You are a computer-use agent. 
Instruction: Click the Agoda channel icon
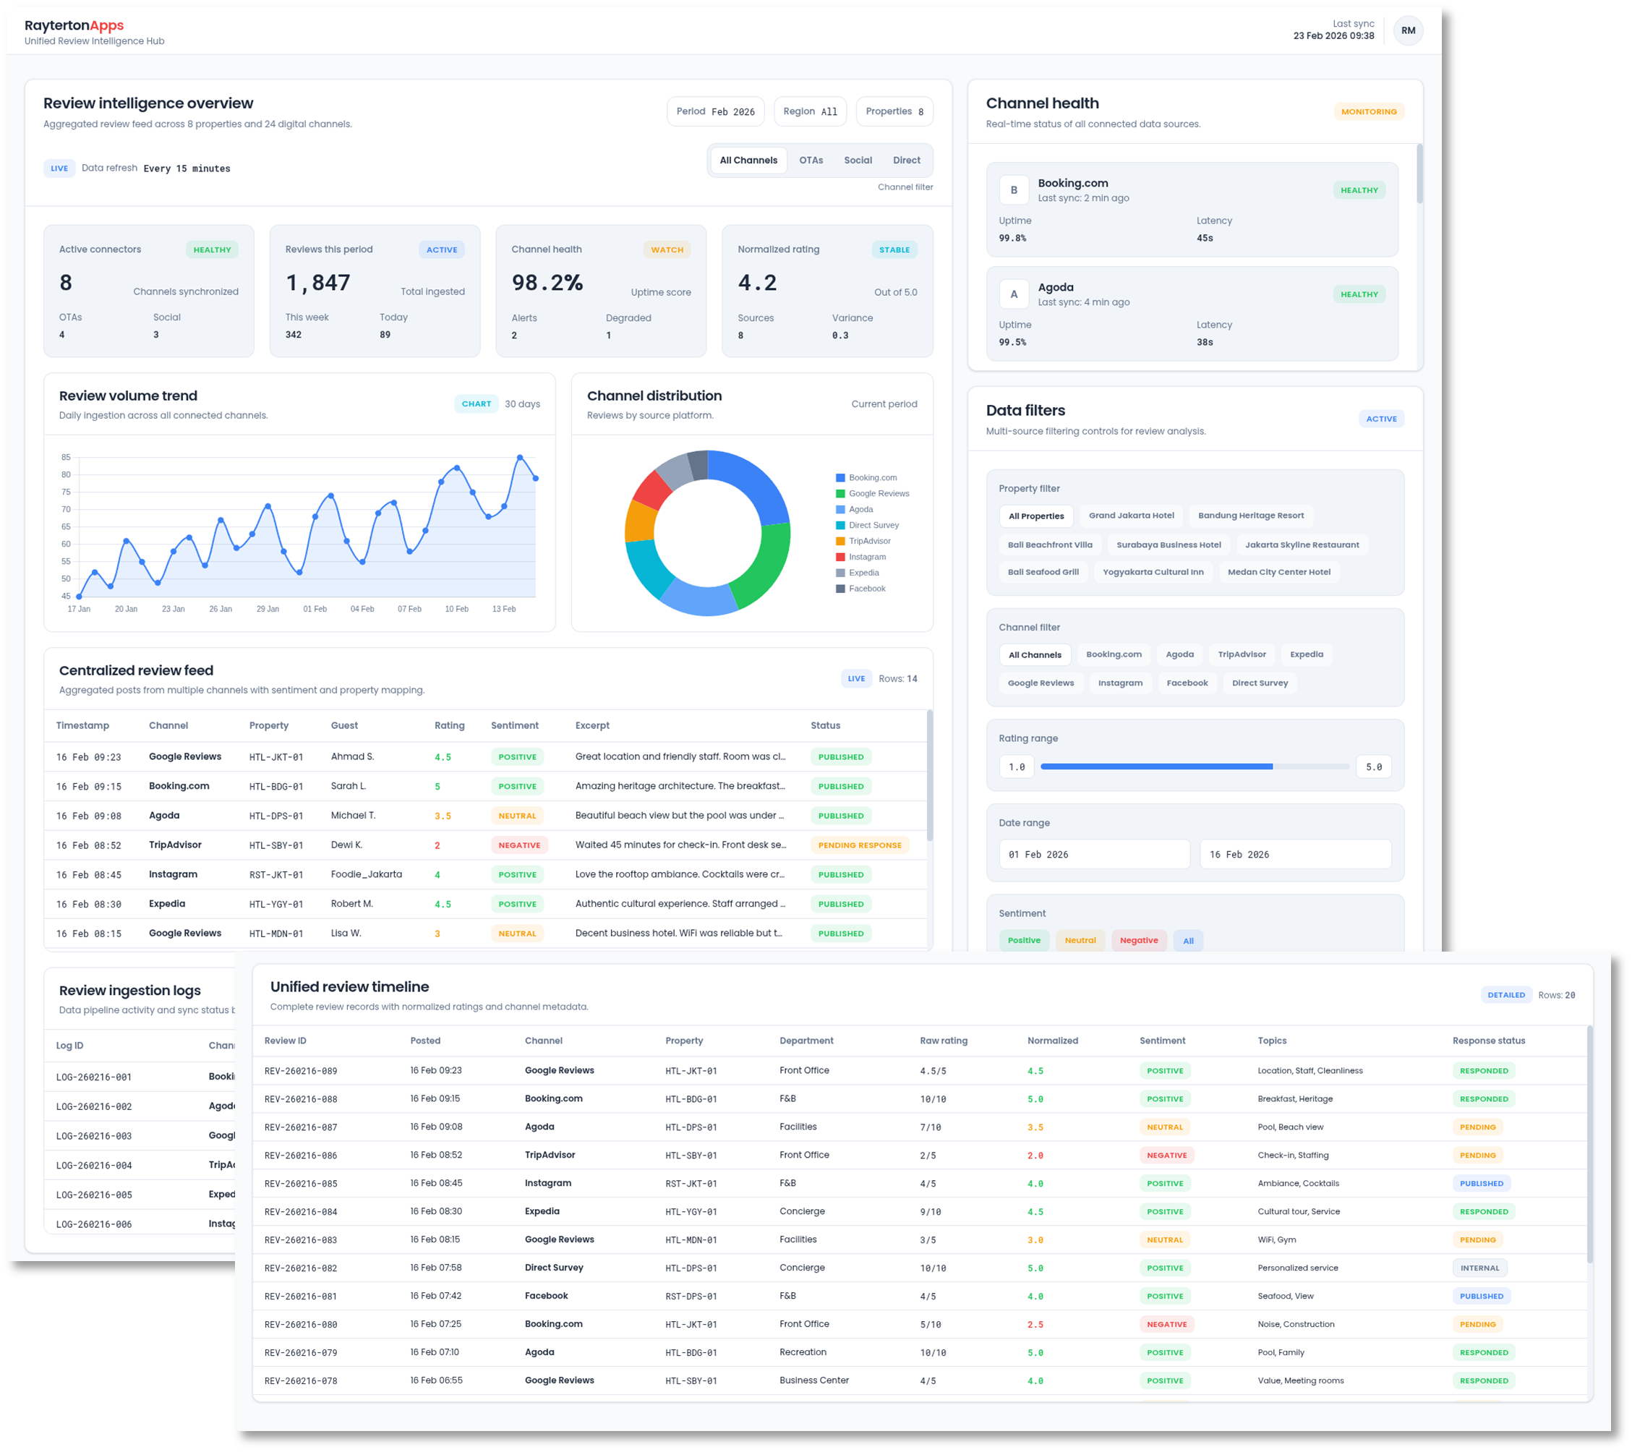(1014, 294)
